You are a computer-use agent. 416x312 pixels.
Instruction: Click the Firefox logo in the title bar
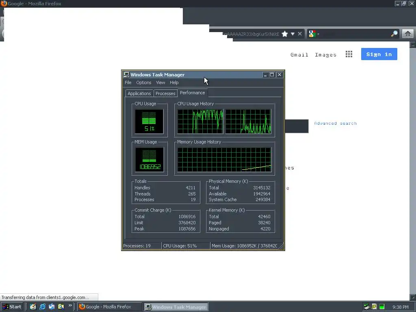4,3
